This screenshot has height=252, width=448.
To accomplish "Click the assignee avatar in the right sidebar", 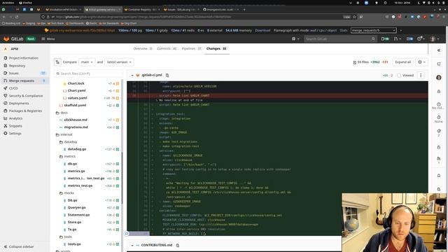I will (x=439, y=78).
